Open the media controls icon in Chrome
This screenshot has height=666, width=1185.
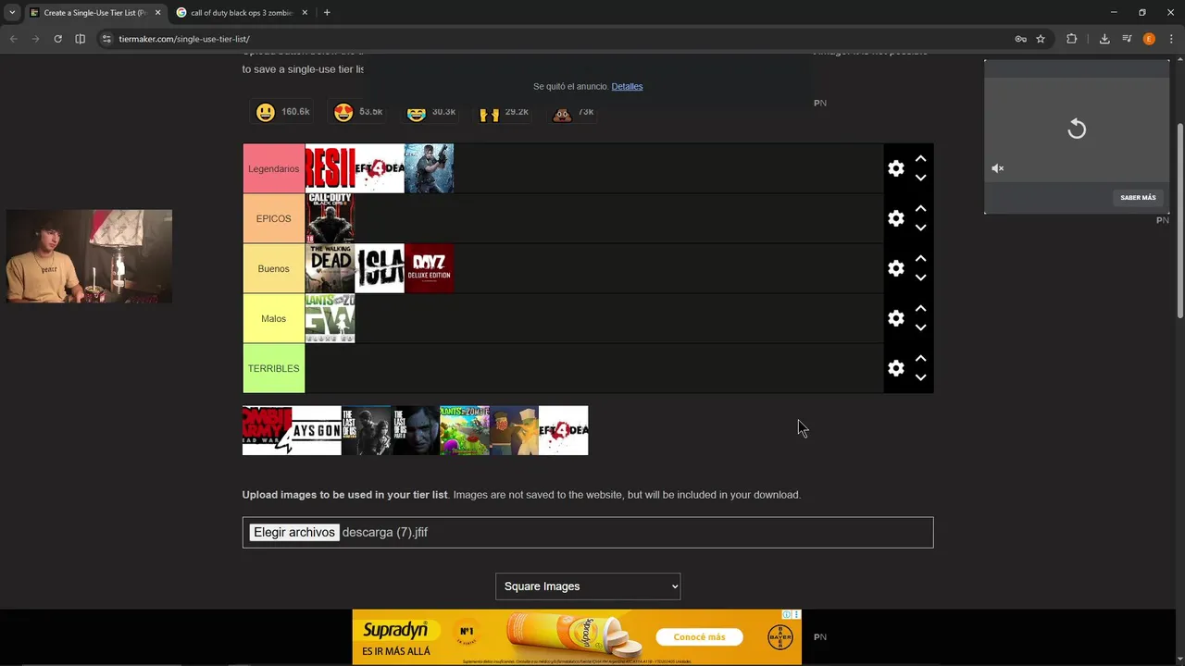click(x=1127, y=39)
